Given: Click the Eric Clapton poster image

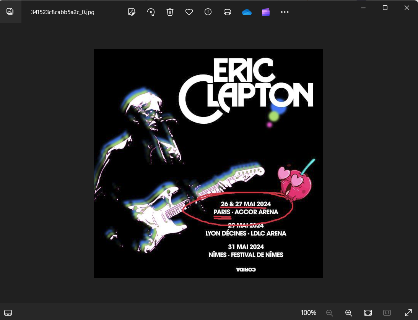Looking at the screenshot, I should coord(208,163).
